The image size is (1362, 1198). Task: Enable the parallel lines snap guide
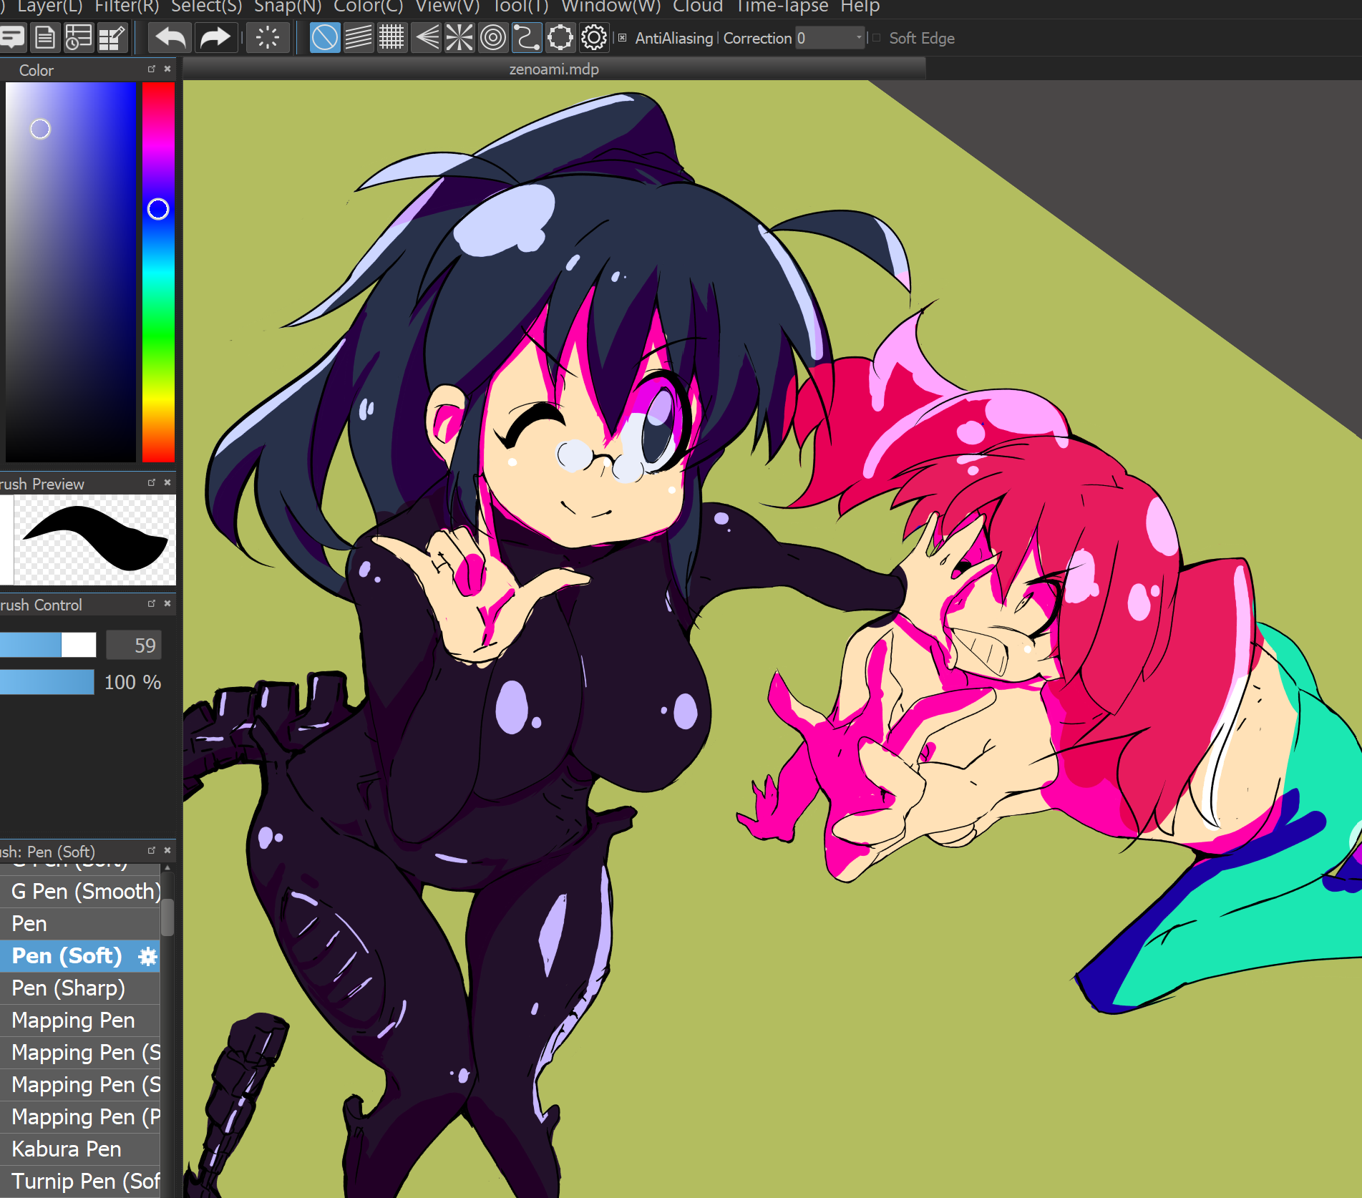tap(359, 37)
